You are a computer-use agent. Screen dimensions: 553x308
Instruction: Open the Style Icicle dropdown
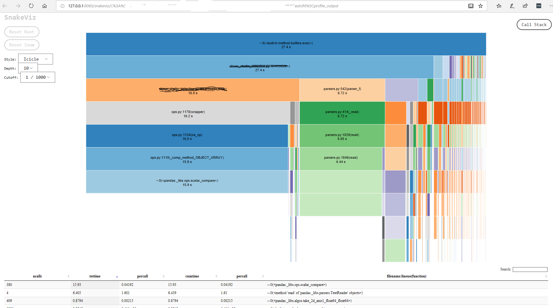coord(35,59)
